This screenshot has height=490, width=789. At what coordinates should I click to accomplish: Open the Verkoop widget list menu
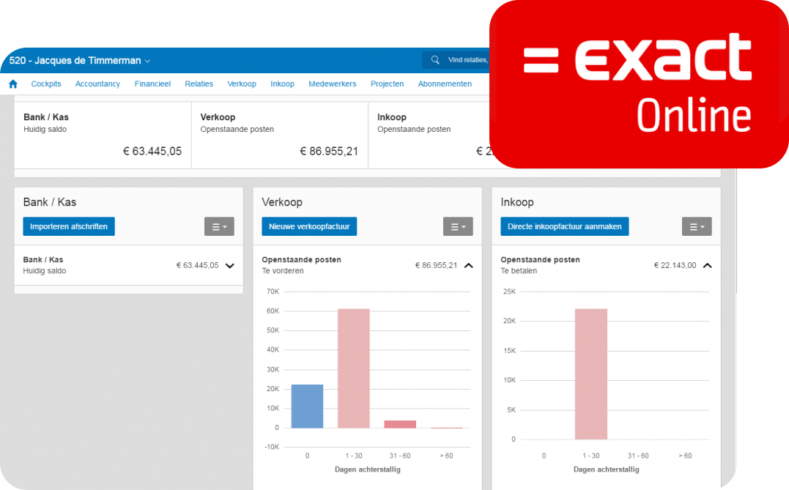(x=458, y=227)
